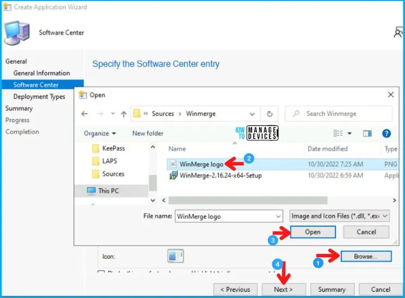This screenshot has height=298, width=405.
Task: Click Next to continue wizard
Action: tap(283, 289)
